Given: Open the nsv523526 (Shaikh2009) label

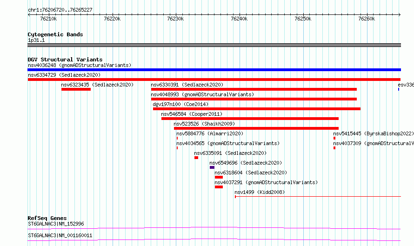Looking at the screenshot, I should [x=204, y=124].
